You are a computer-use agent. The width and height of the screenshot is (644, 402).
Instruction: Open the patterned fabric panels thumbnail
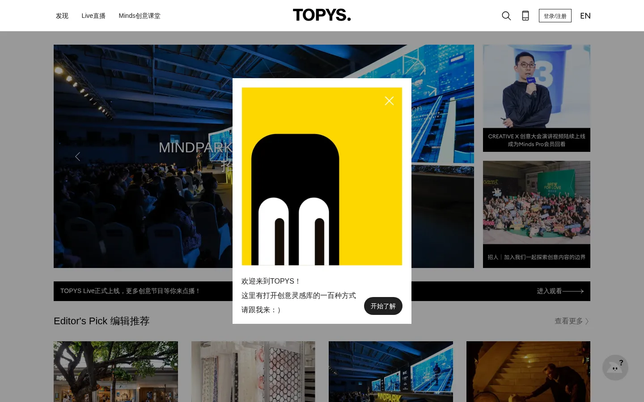coord(253,372)
